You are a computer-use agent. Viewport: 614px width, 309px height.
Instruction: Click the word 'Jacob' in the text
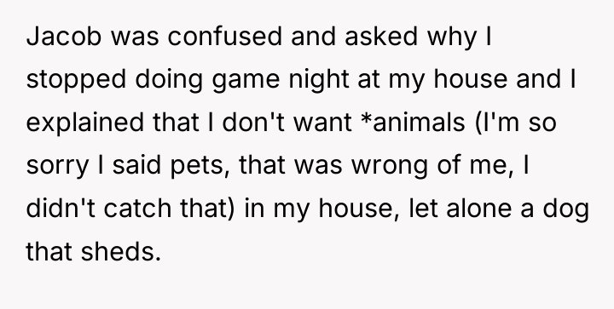coord(64,37)
